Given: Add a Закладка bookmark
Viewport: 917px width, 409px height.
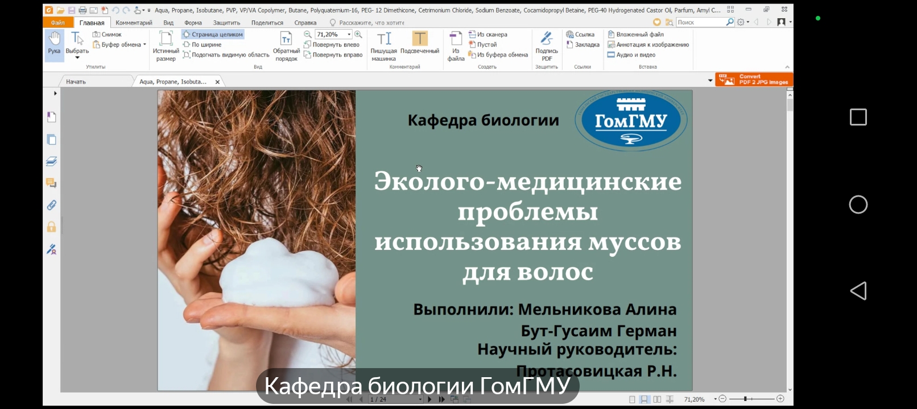Looking at the screenshot, I should coord(583,45).
